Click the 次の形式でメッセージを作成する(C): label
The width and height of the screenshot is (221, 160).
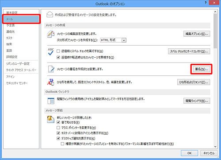[x=77, y=40]
